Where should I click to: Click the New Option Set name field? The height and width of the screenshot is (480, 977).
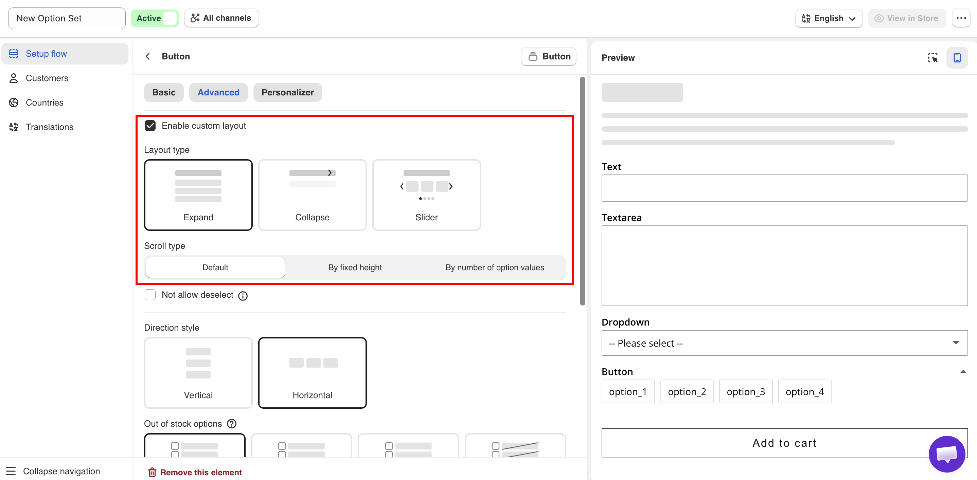(x=67, y=18)
